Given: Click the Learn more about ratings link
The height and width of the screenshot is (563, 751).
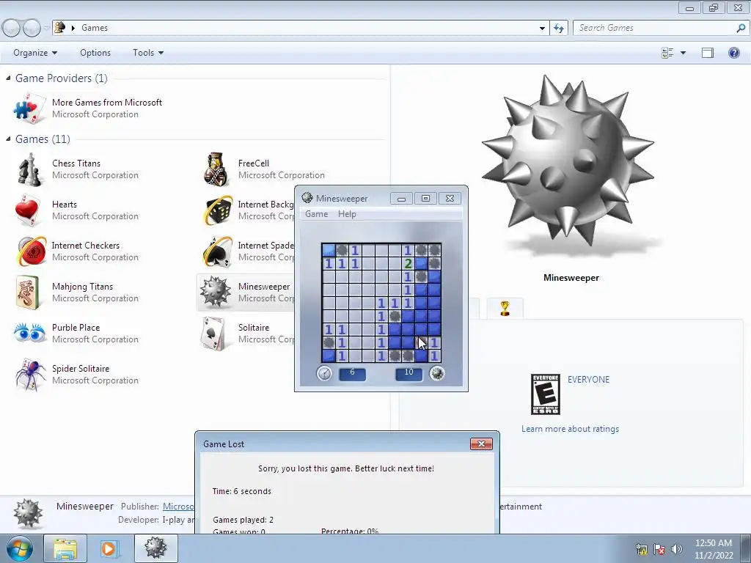Looking at the screenshot, I should pos(570,429).
